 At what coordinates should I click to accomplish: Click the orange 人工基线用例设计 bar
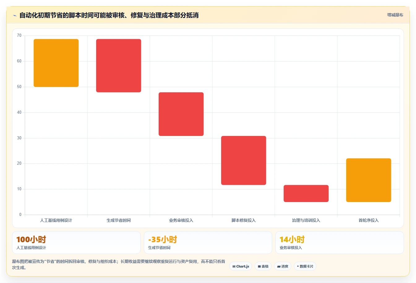click(x=56, y=63)
